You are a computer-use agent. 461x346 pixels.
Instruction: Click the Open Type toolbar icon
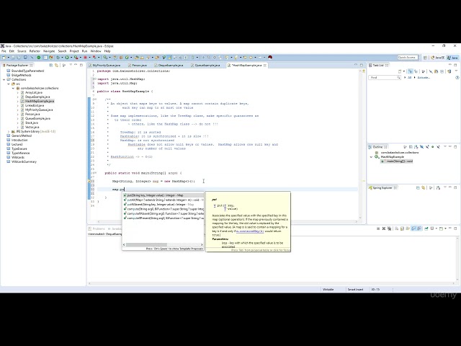(136, 58)
